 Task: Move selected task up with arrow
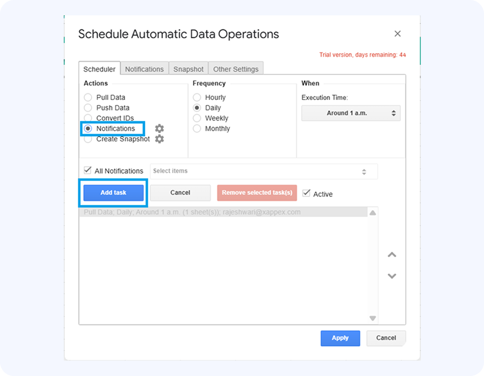coord(391,255)
